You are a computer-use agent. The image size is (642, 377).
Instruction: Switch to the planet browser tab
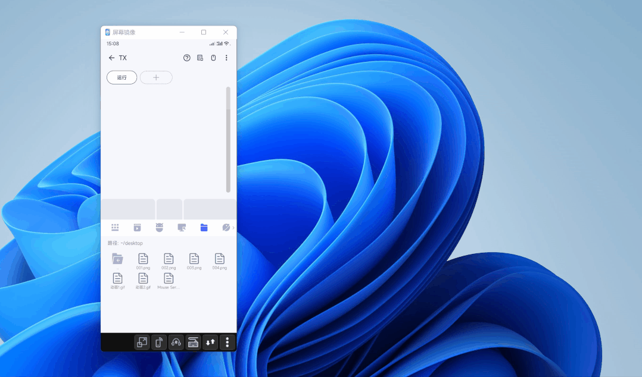click(226, 228)
